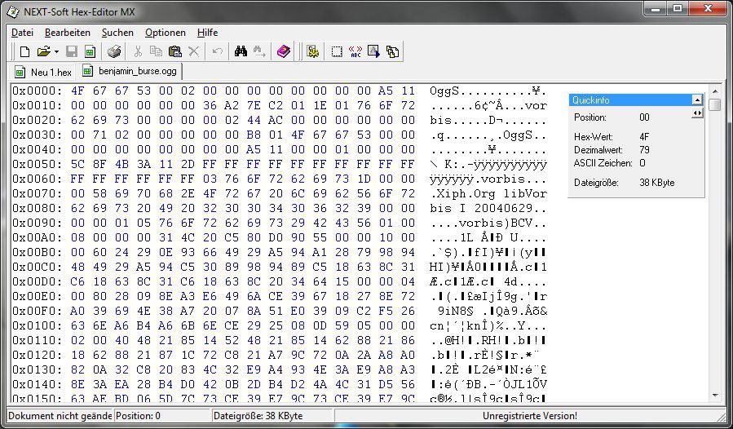This screenshot has height=429, width=733.
Task: Collapse the Quickinfo panel
Action: (x=697, y=100)
